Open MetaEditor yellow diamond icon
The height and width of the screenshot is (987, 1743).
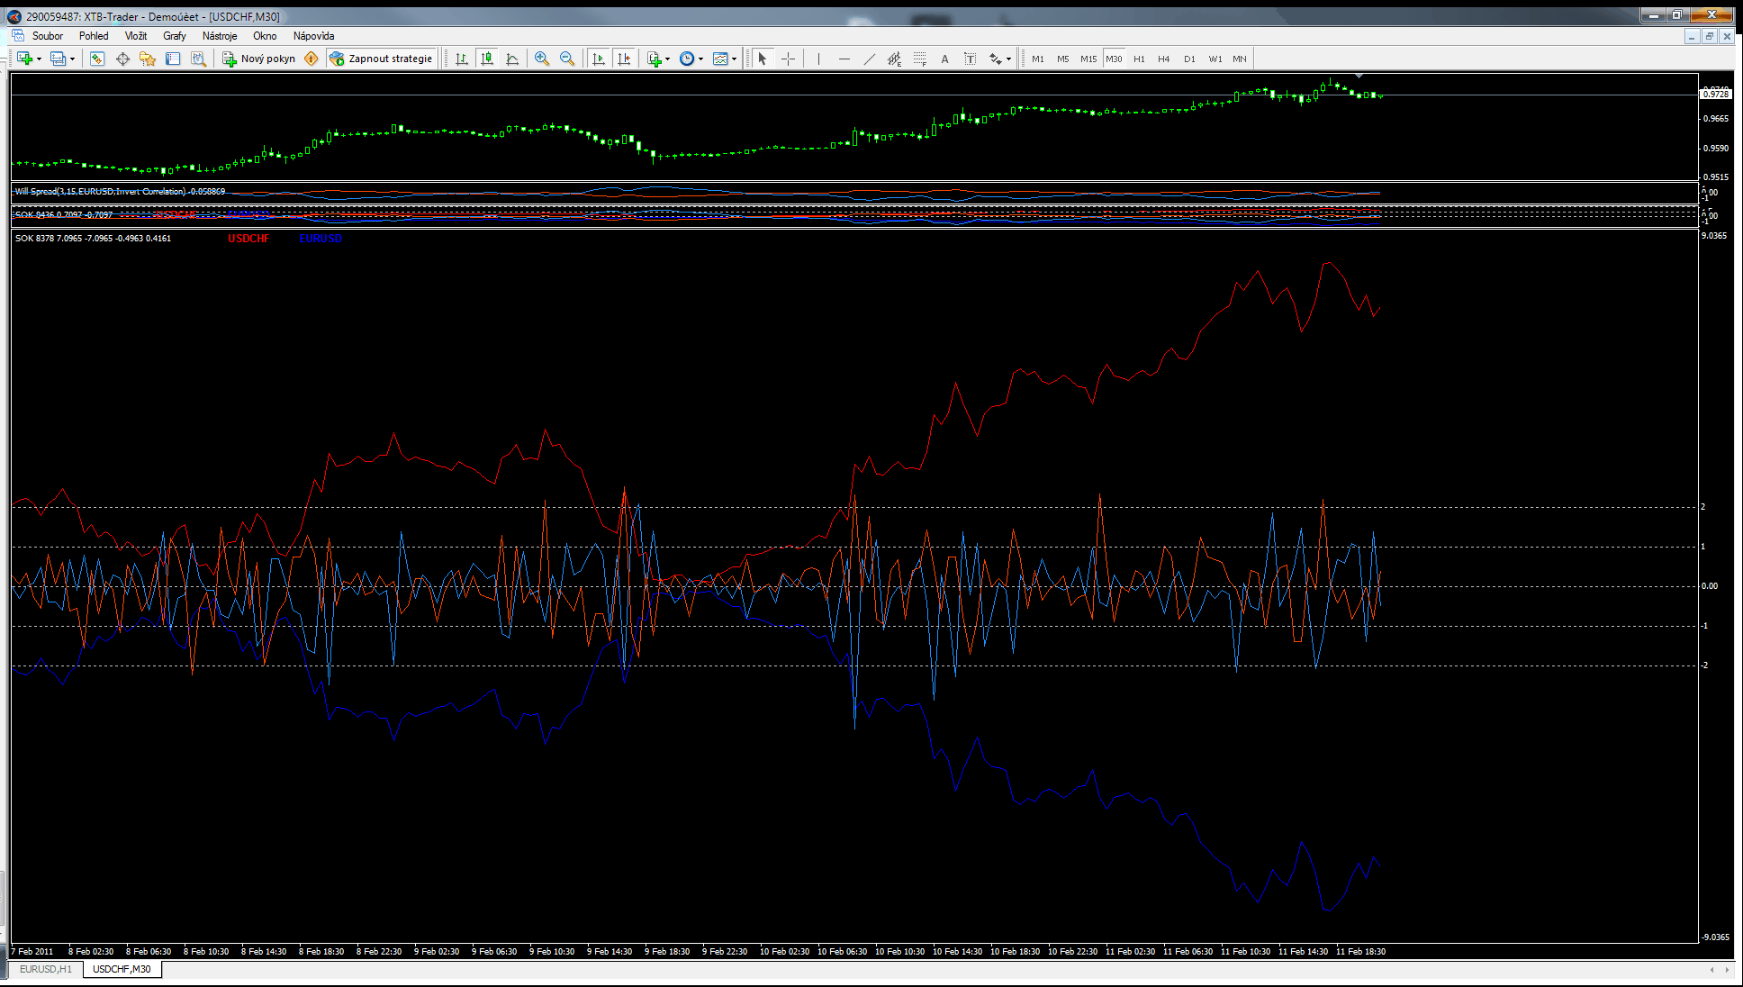pos(312,59)
